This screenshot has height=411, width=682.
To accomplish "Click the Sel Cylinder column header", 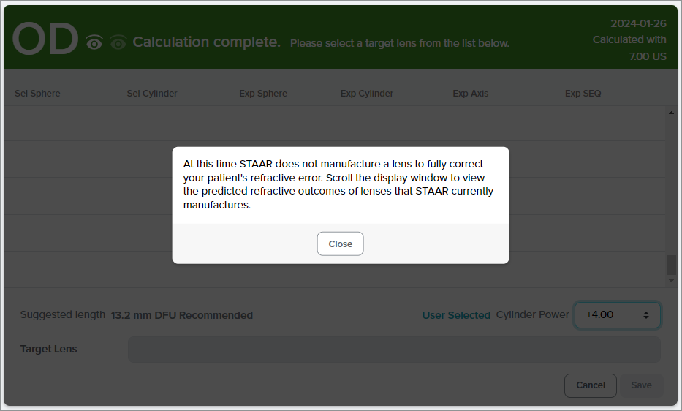I will click(x=152, y=94).
